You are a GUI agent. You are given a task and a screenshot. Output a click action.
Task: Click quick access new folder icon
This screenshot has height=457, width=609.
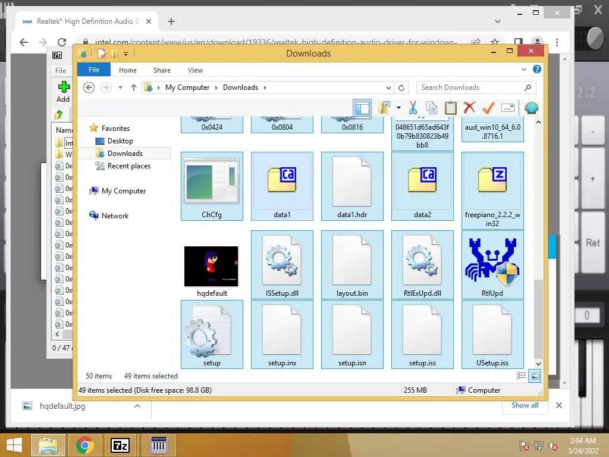115,54
